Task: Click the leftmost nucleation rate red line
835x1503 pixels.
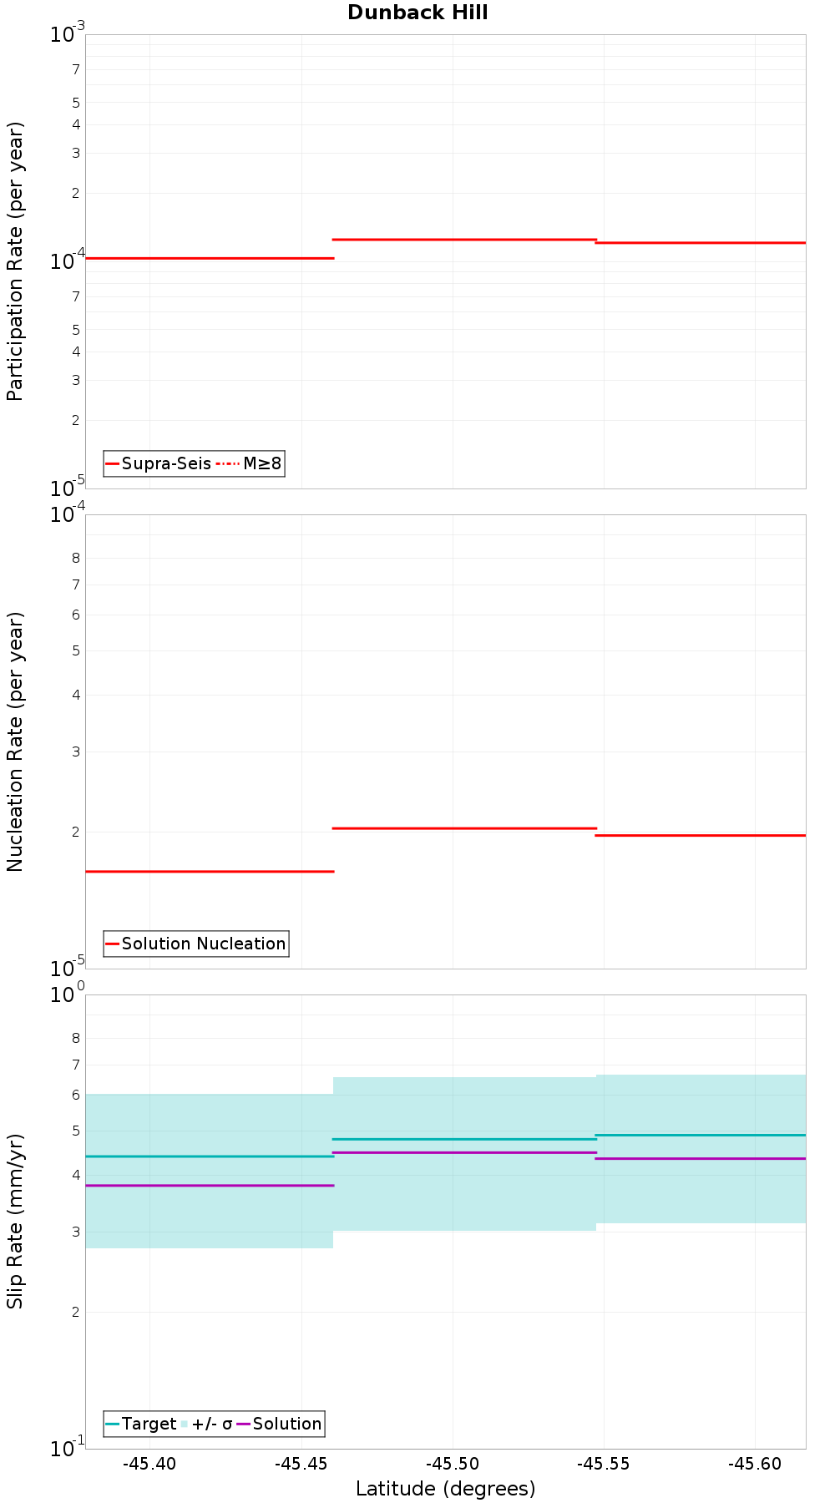Action: (210, 872)
